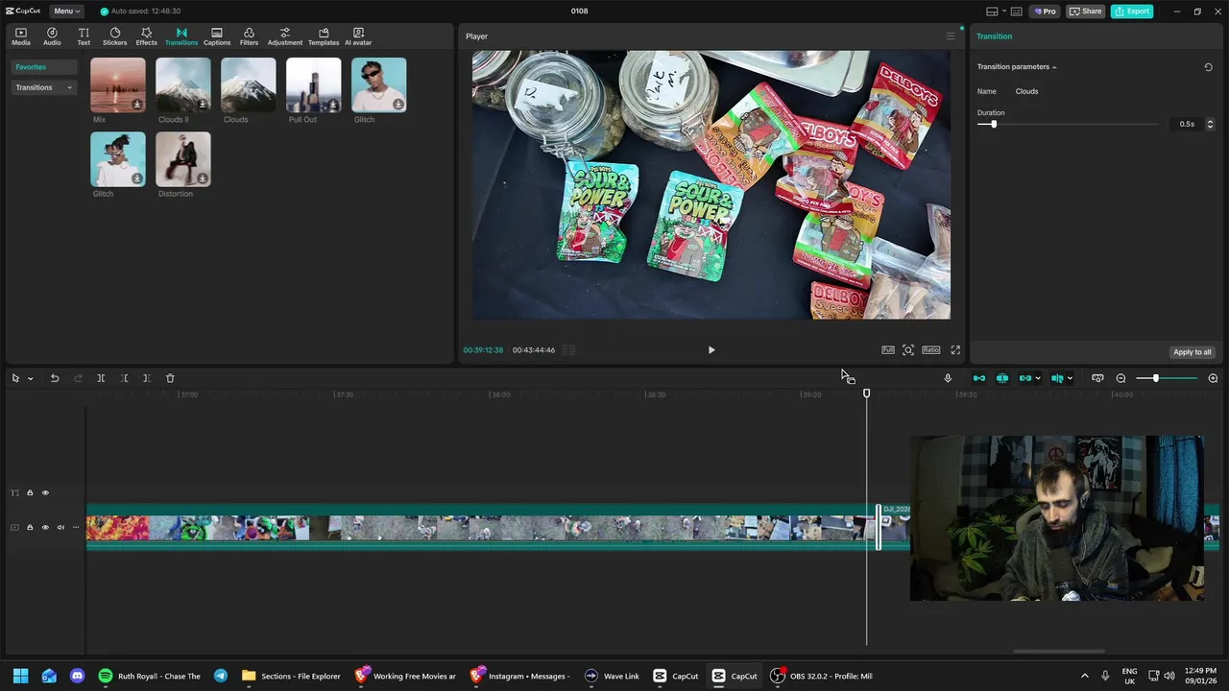This screenshot has width=1229, height=691.
Task: Open the Templates panel
Action: 324,36
